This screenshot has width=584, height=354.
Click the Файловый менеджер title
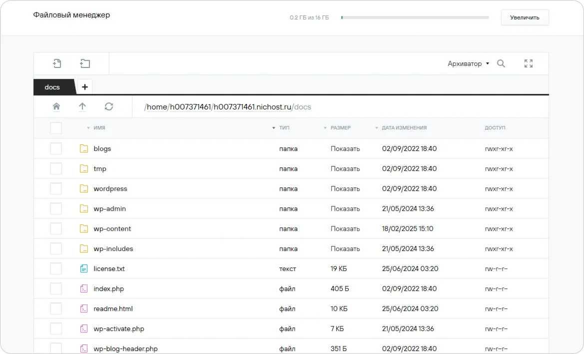point(71,15)
